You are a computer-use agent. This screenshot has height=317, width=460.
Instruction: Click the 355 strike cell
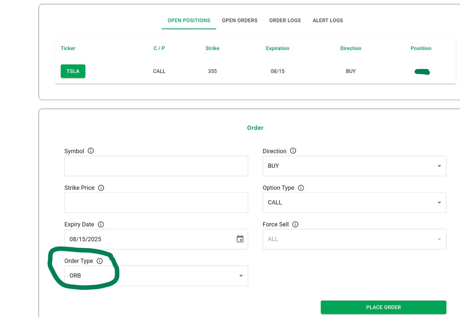(212, 71)
